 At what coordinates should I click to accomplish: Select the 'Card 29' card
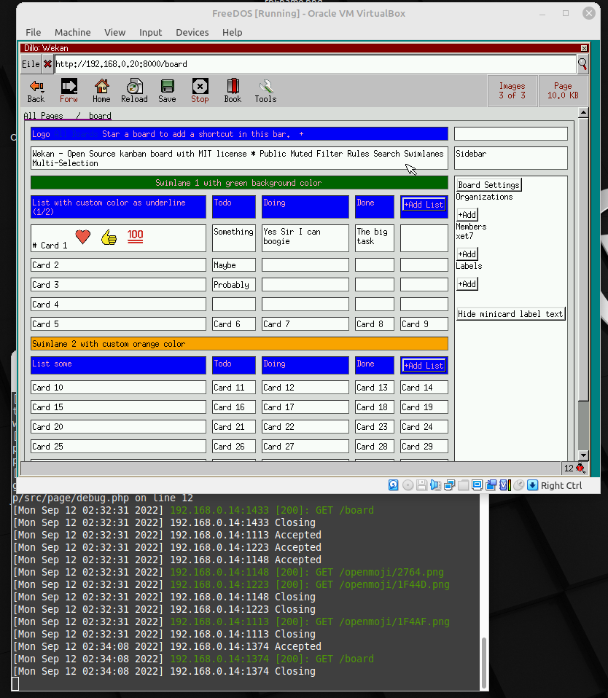pos(424,446)
